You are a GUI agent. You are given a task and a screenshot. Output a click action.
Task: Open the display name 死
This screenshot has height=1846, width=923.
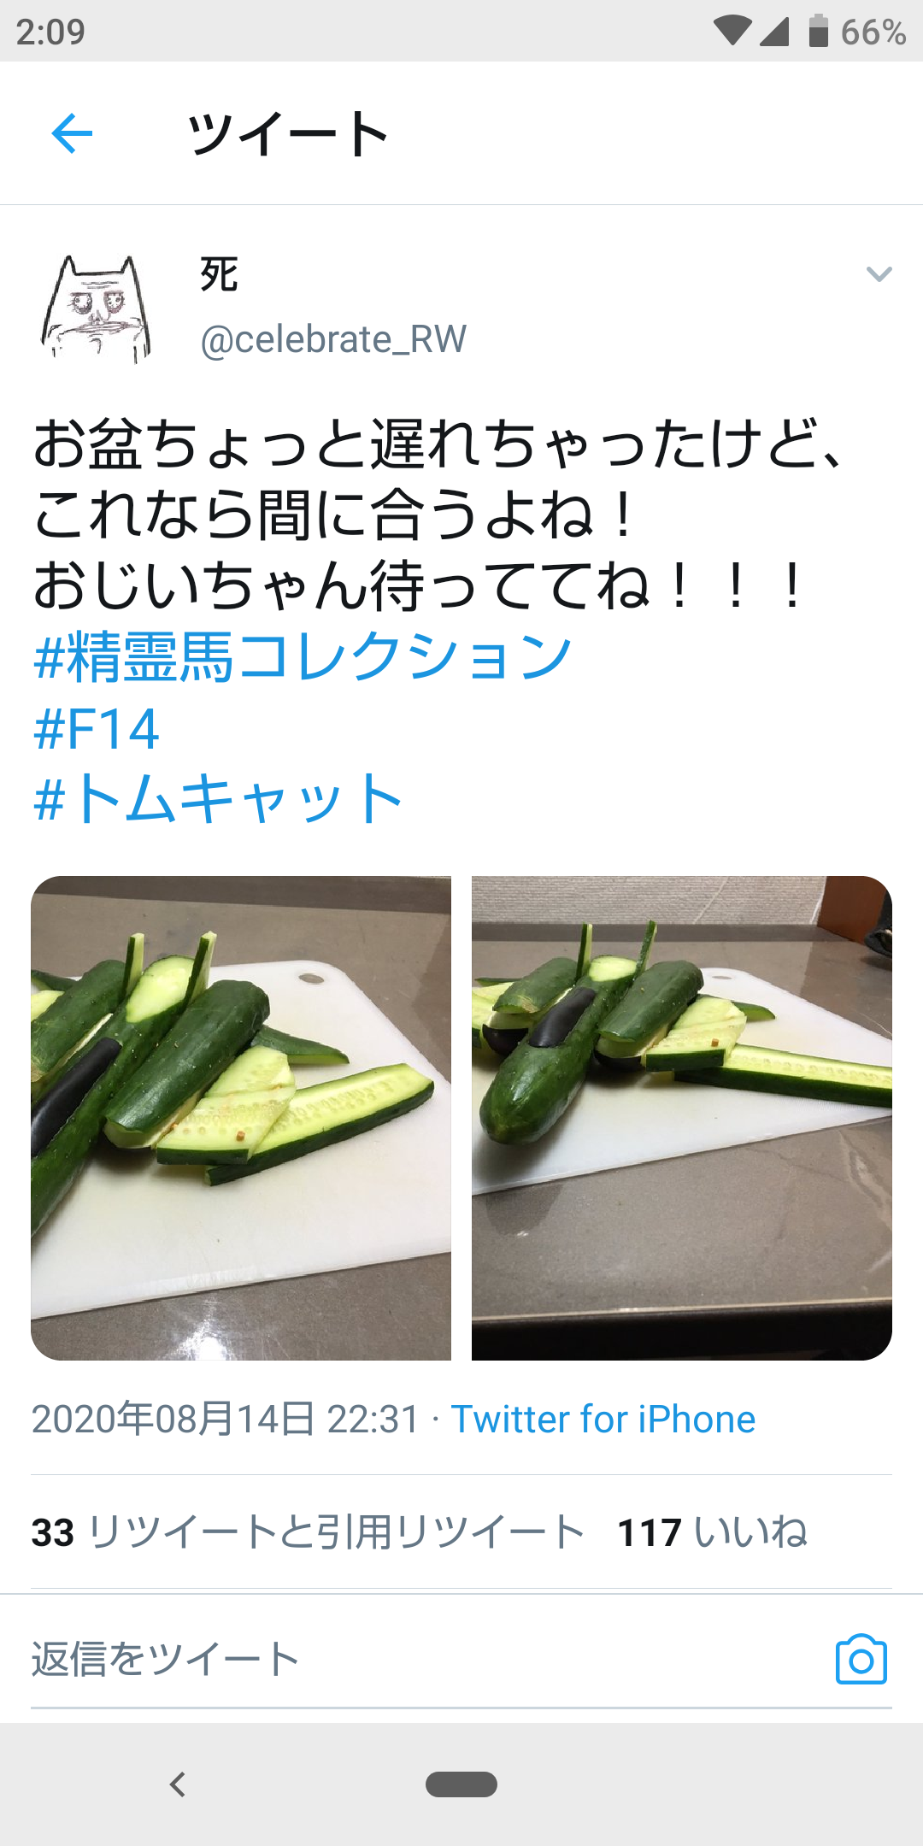[219, 275]
